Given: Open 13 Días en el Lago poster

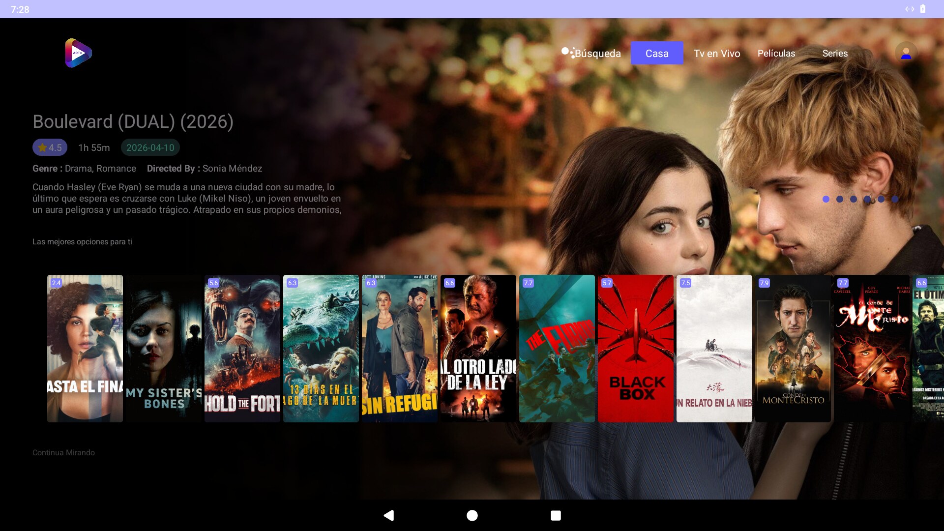Looking at the screenshot, I should [321, 348].
